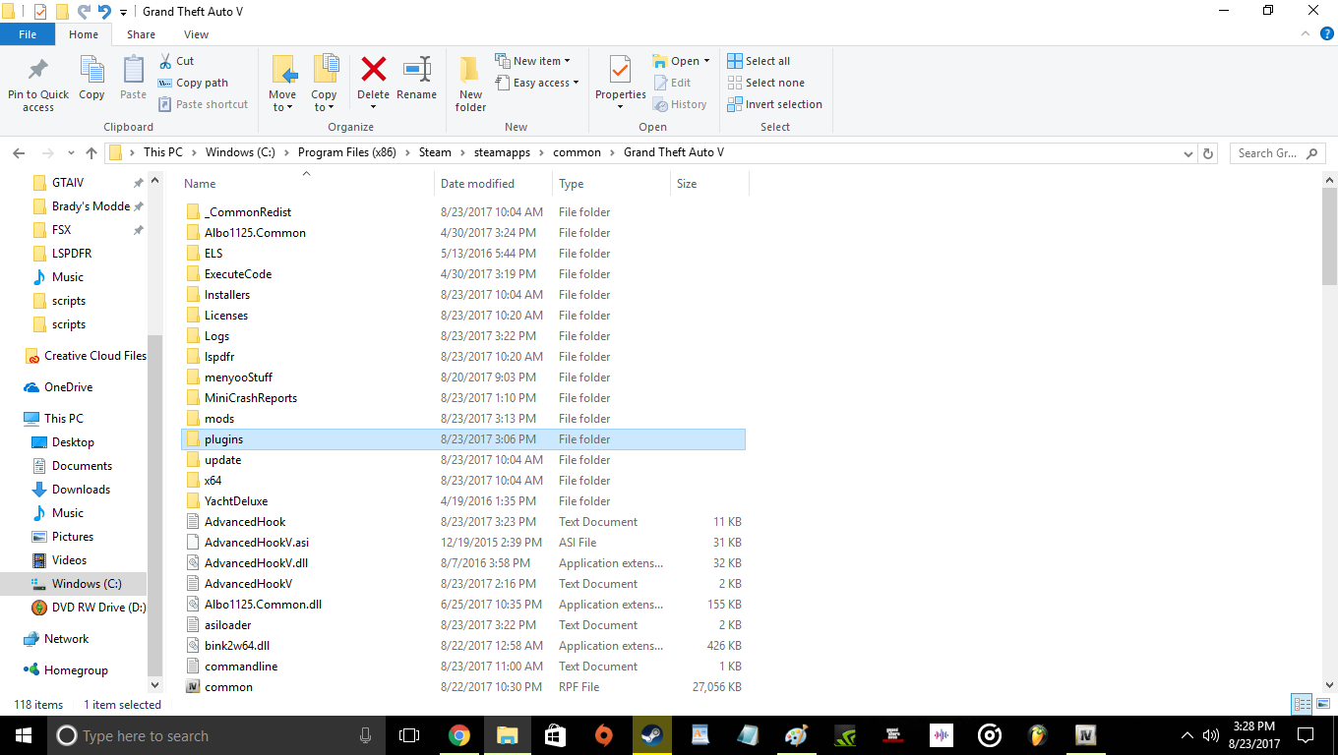The width and height of the screenshot is (1338, 755).
Task: Select the bink2w64.dll file
Action: [462, 646]
